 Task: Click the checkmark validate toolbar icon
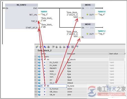[x=49, y=47]
